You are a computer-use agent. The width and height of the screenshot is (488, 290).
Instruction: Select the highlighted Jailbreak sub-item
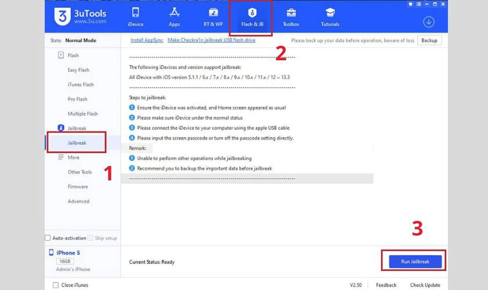click(x=77, y=143)
